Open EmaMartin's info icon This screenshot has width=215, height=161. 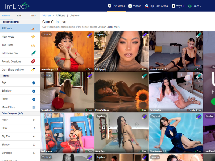(x=163, y=110)
